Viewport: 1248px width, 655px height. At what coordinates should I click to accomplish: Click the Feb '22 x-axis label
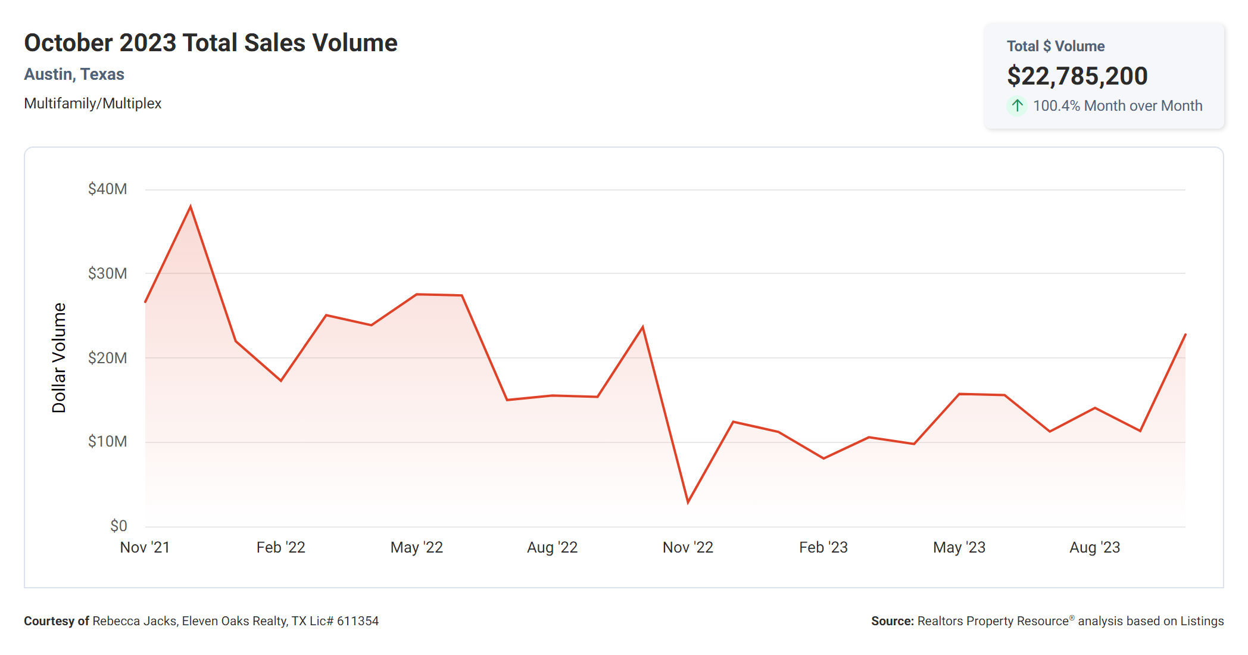[280, 547]
